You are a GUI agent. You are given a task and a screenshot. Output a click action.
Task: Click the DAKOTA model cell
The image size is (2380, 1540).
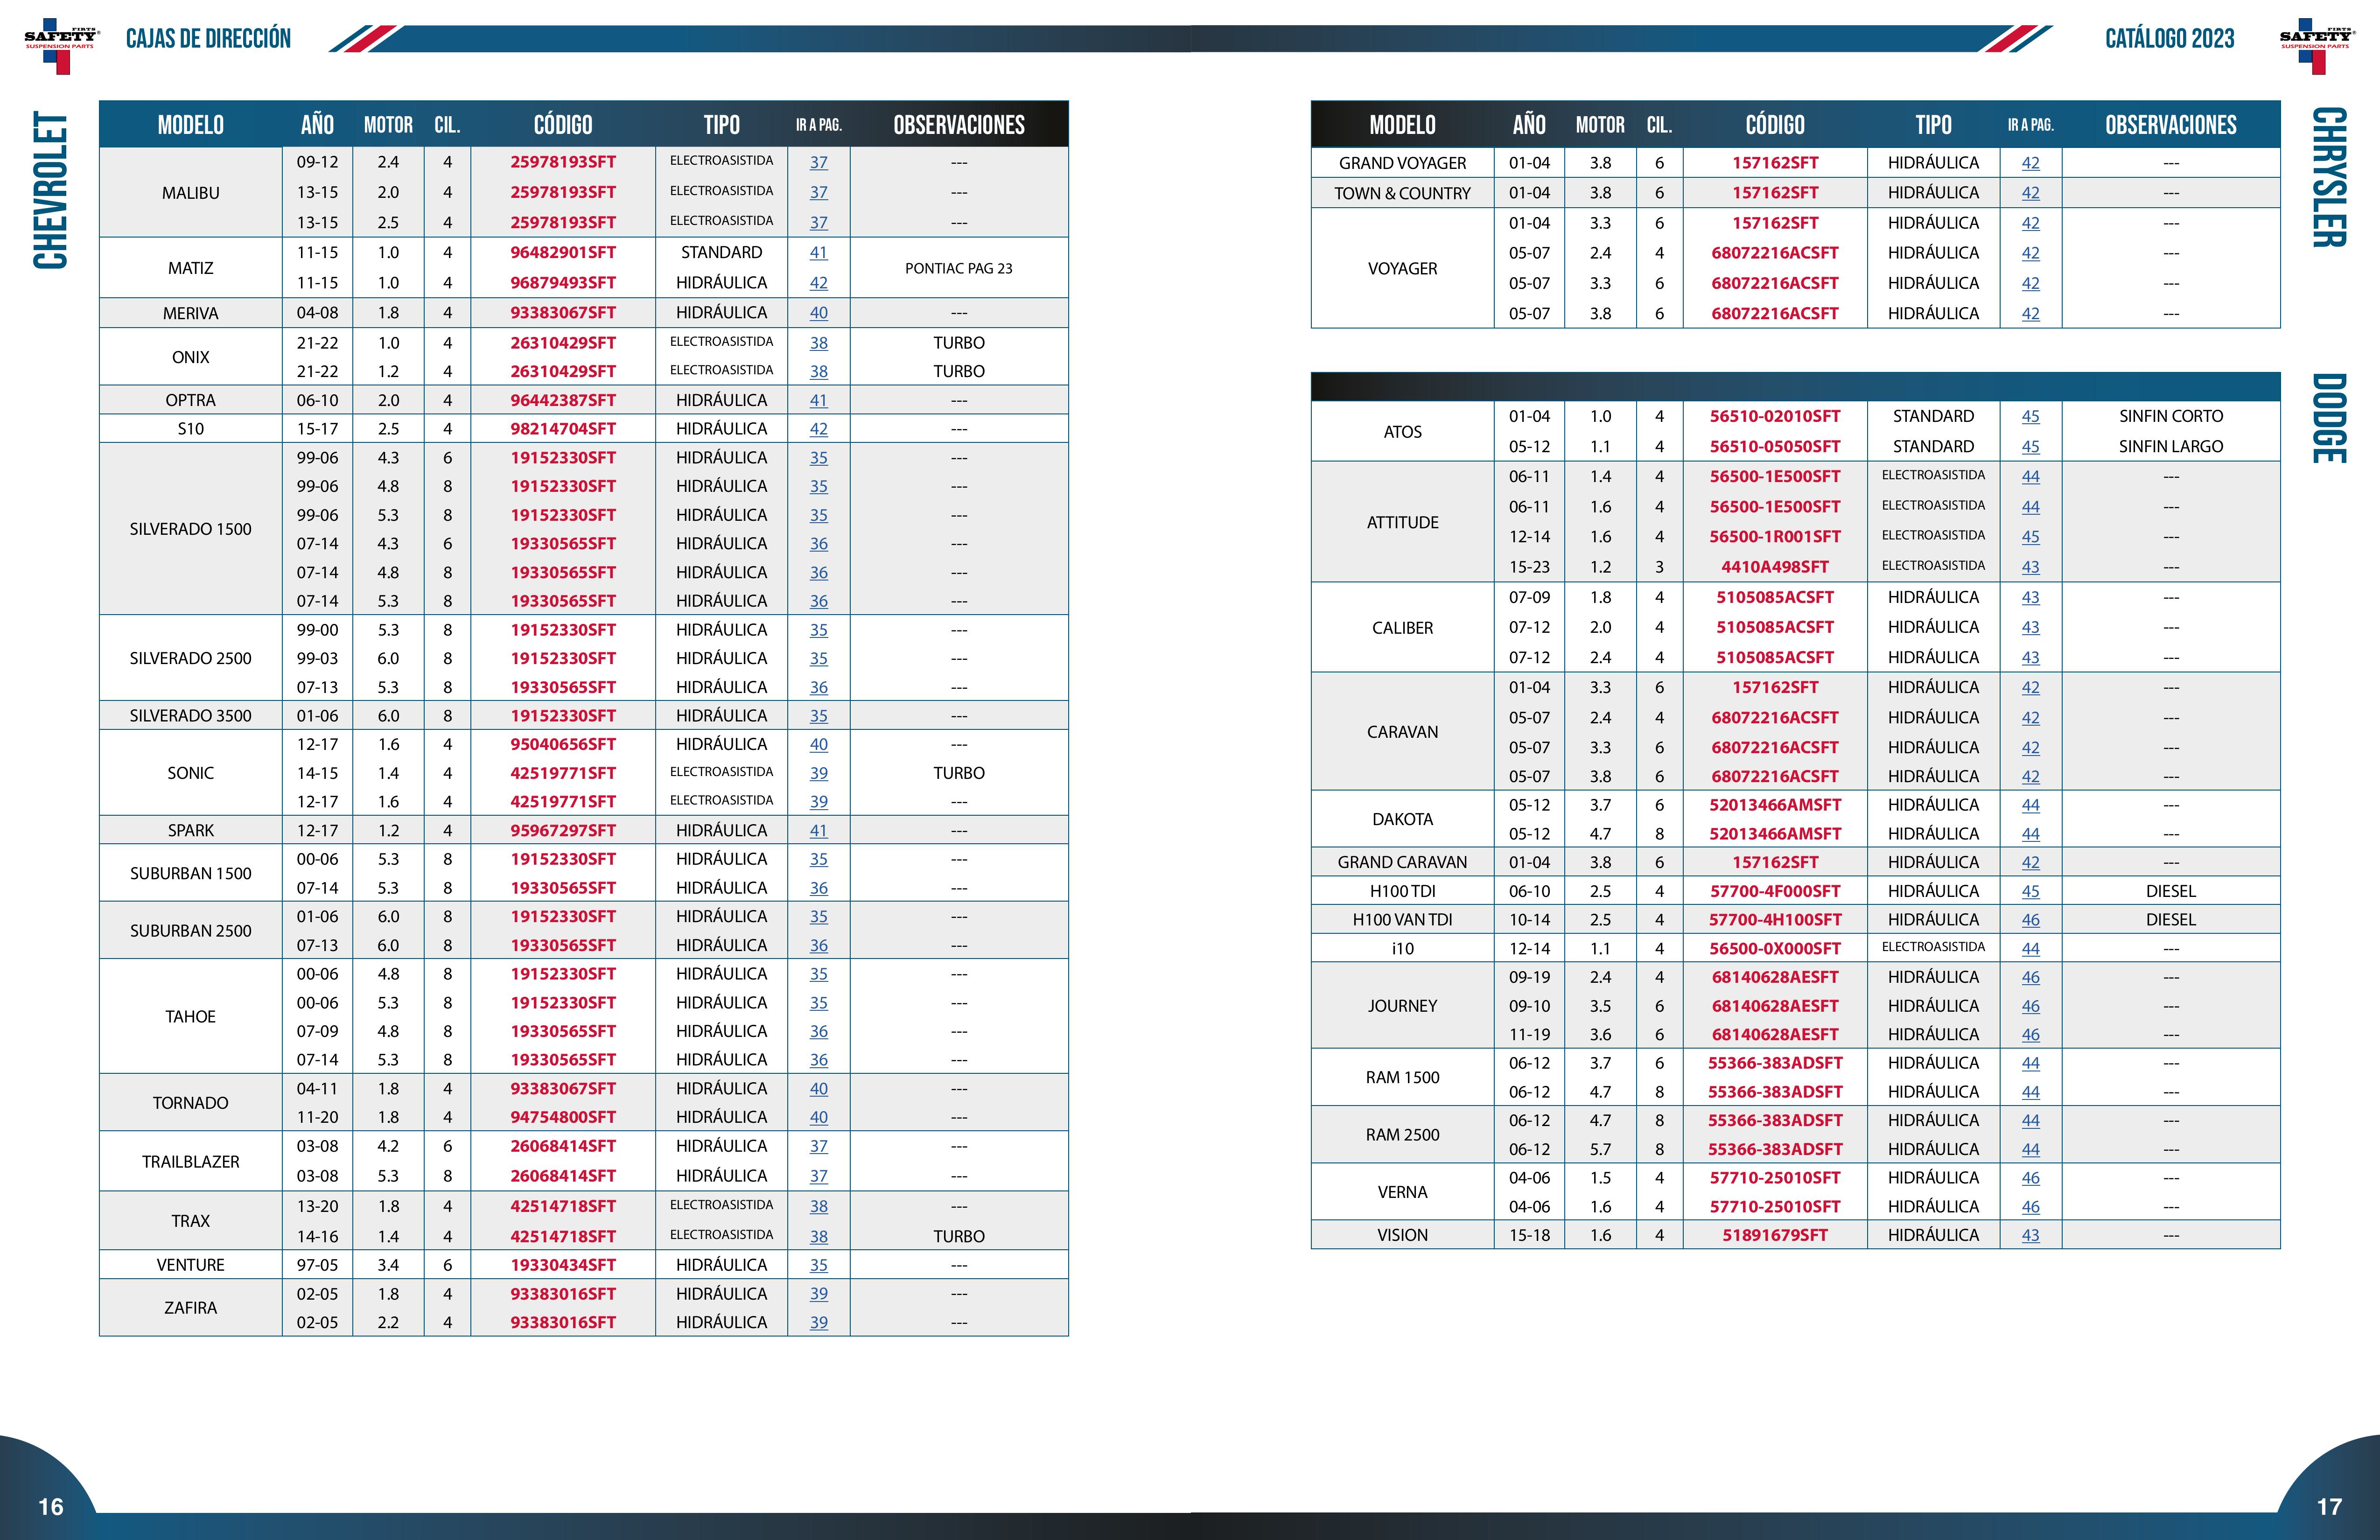pos(1403,819)
